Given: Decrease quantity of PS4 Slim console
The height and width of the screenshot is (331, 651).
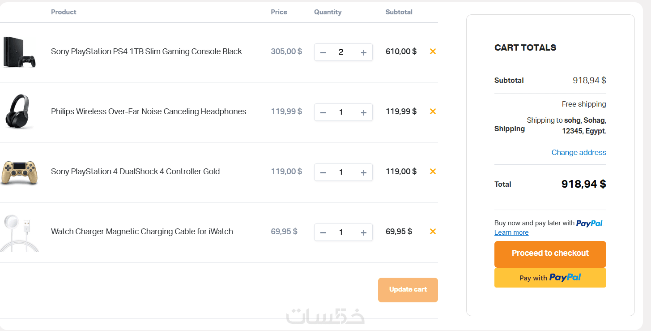Looking at the screenshot, I should pos(323,52).
